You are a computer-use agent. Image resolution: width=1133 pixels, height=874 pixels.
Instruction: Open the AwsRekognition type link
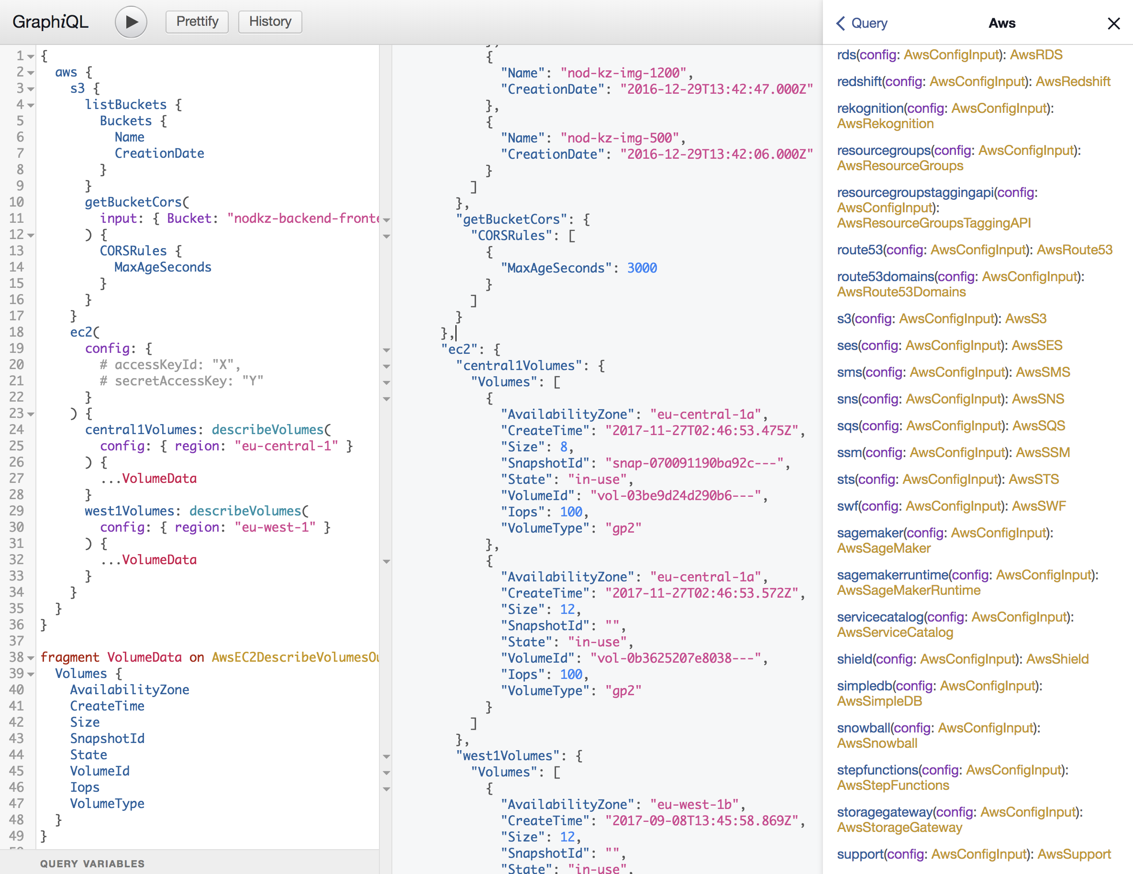885,124
